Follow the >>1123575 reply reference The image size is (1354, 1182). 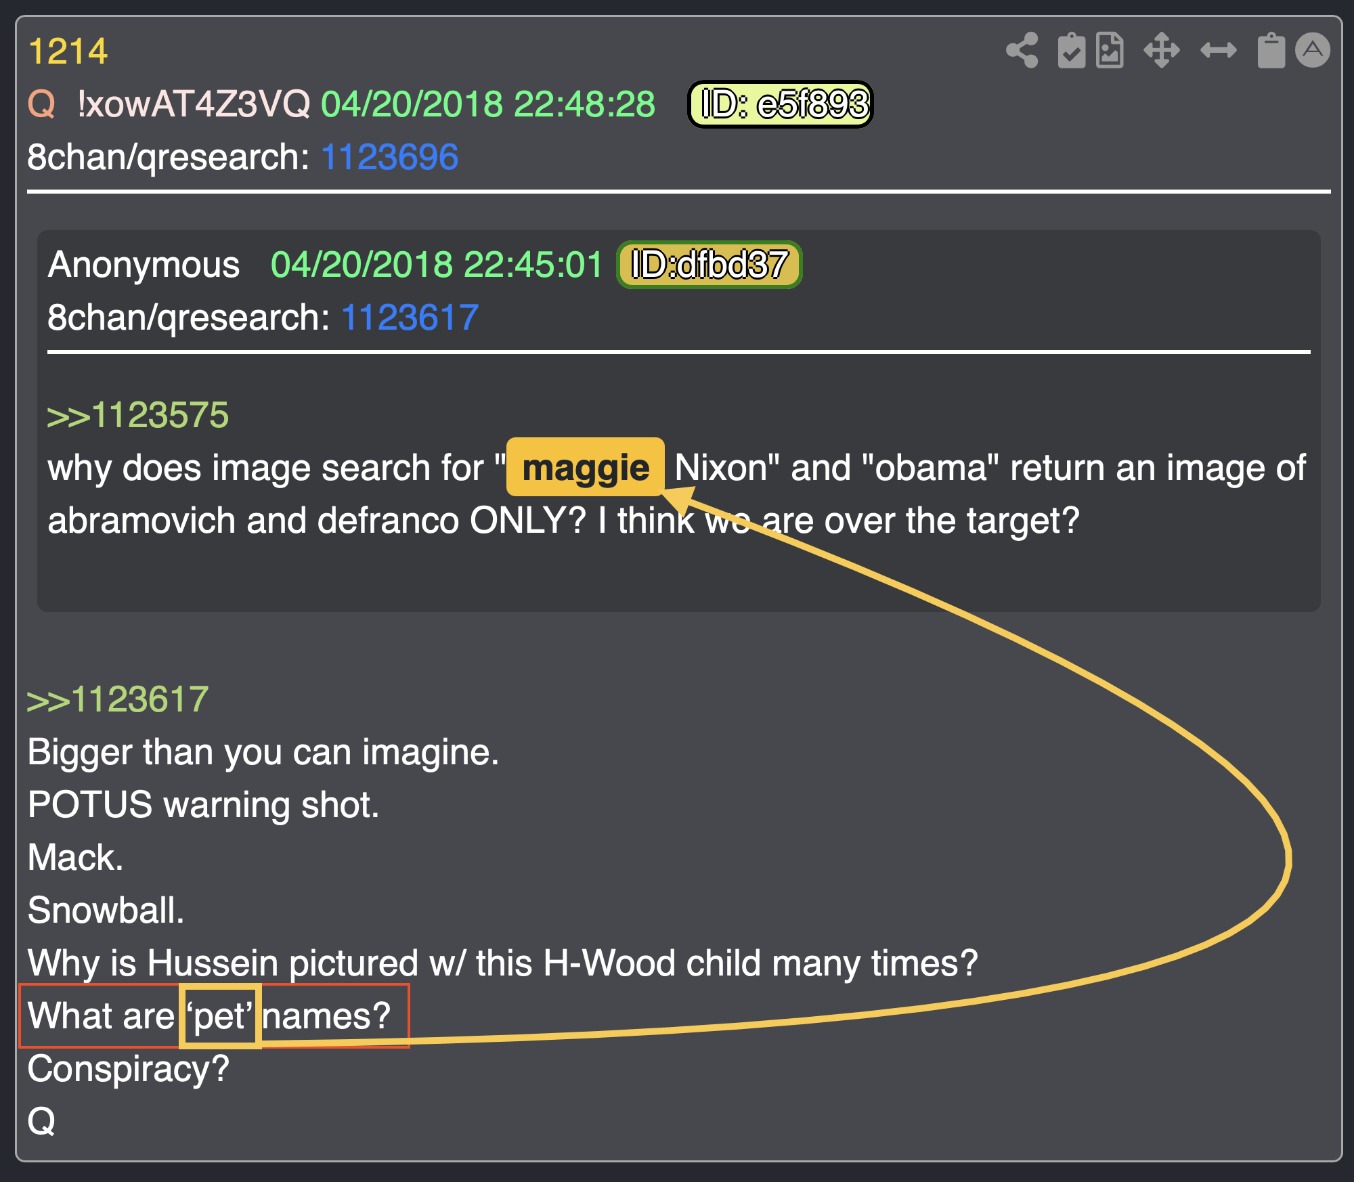(x=138, y=415)
